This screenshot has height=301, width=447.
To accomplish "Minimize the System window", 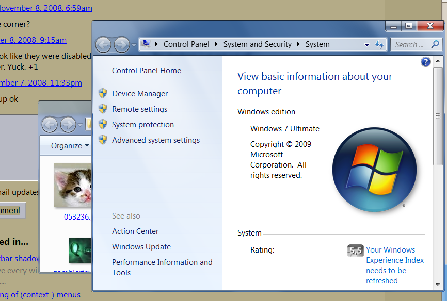I will pyautogui.click(x=394, y=26).
